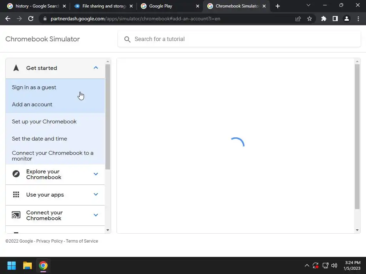Go back to the previous page
This screenshot has height=274, width=366.
tap(8, 19)
